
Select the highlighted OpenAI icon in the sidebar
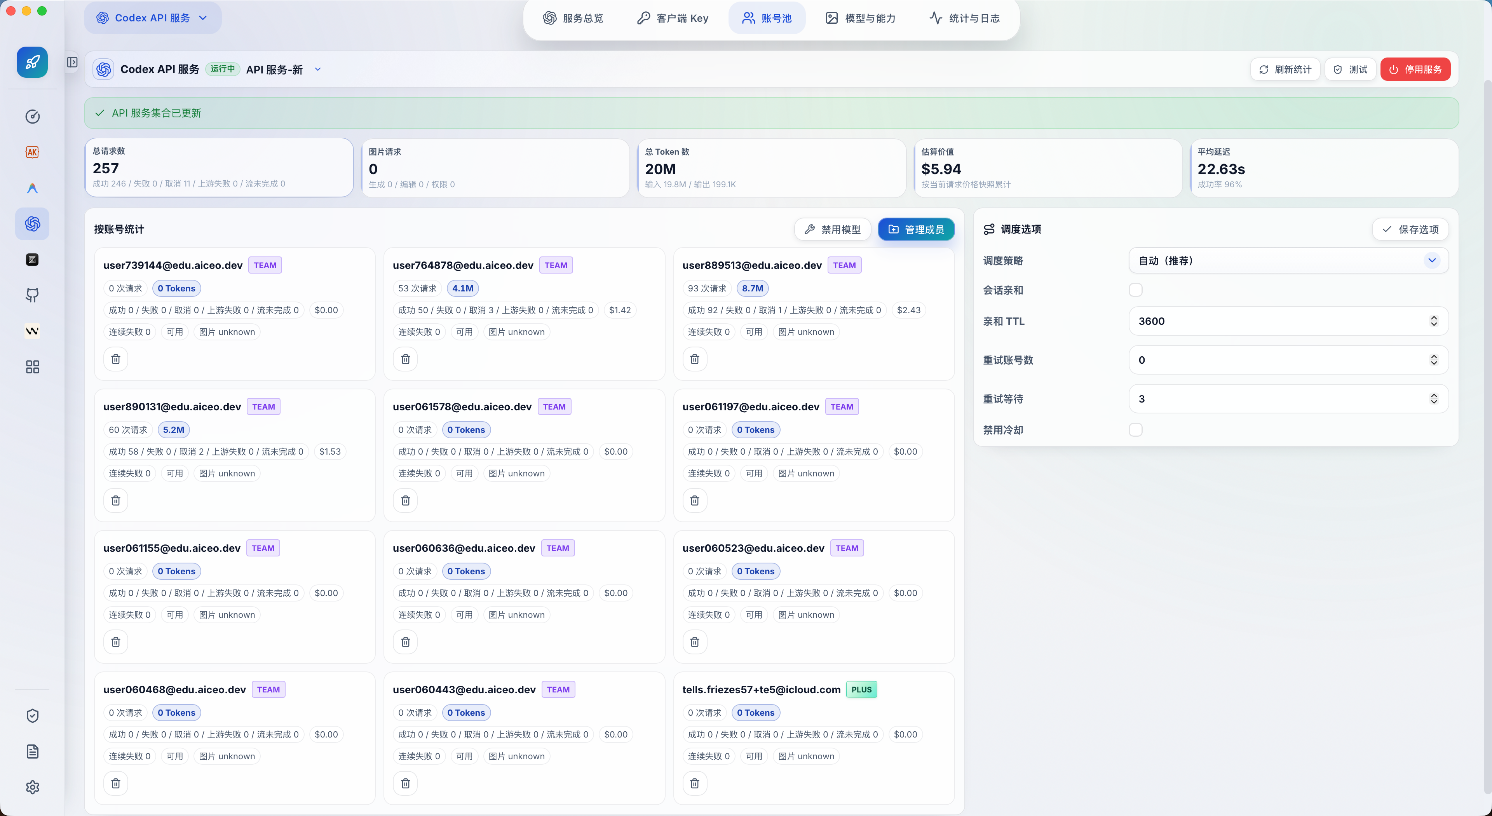click(x=32, y=223)
